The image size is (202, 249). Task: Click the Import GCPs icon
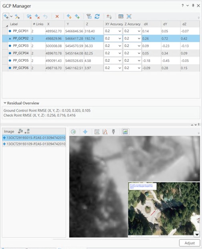pos(69,16)
